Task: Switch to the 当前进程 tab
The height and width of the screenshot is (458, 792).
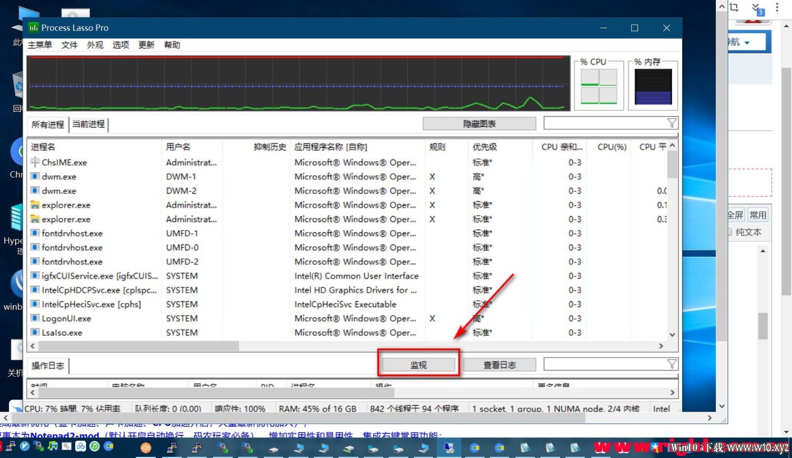Action: pos(89,124)
